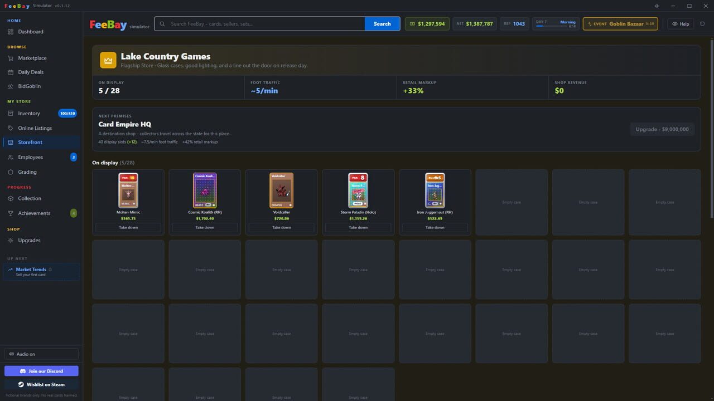714x401 pixels.
Task: Click the Cosmic Koalith card thumbnail
Action: point(205,190)
